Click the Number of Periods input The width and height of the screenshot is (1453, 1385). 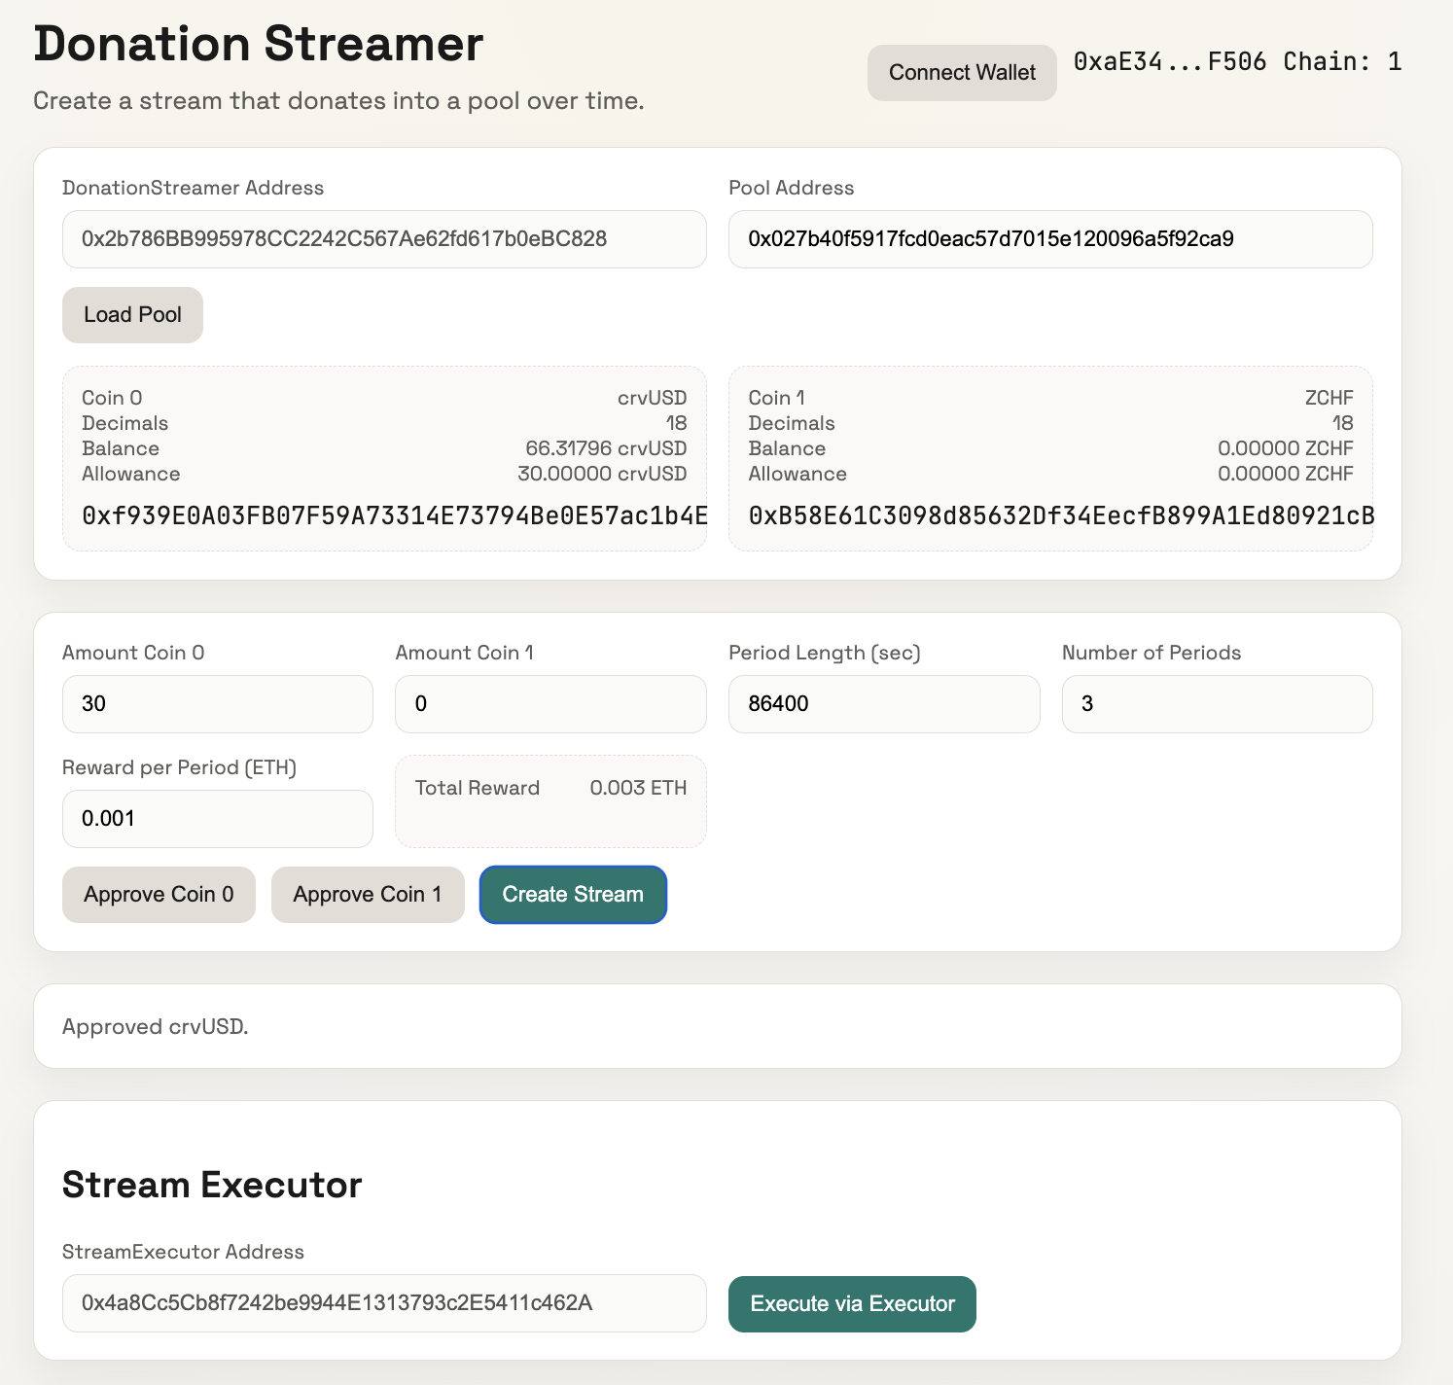click(x=1216, y=704)
